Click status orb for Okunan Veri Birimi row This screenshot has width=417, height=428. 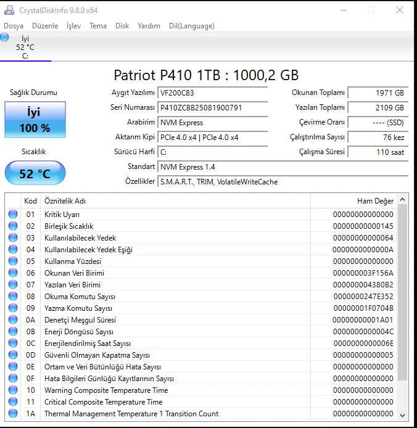(x=13, y=273)
